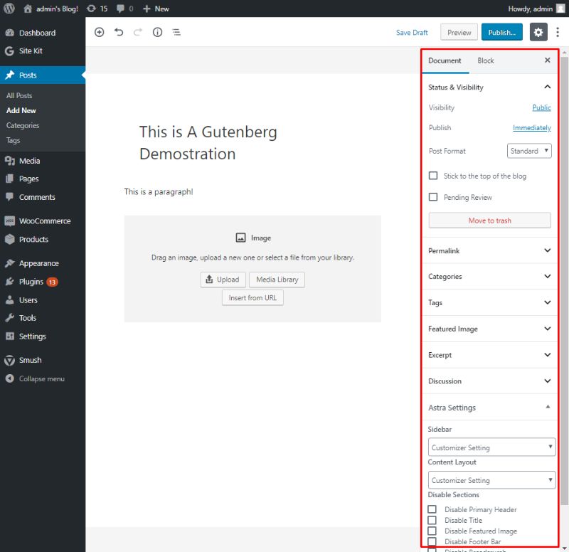Check Stick to the top of the blog

click(x=433, y=176)
